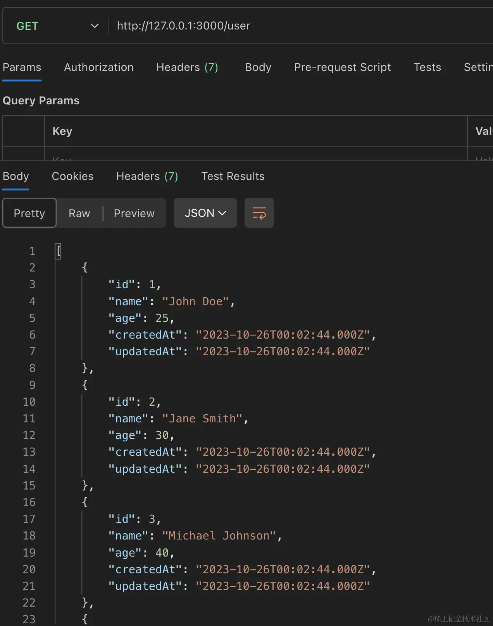This screenshot has width=493, height=626.
Task: Select the response Body tab
Action: click(x=16, y=176)
